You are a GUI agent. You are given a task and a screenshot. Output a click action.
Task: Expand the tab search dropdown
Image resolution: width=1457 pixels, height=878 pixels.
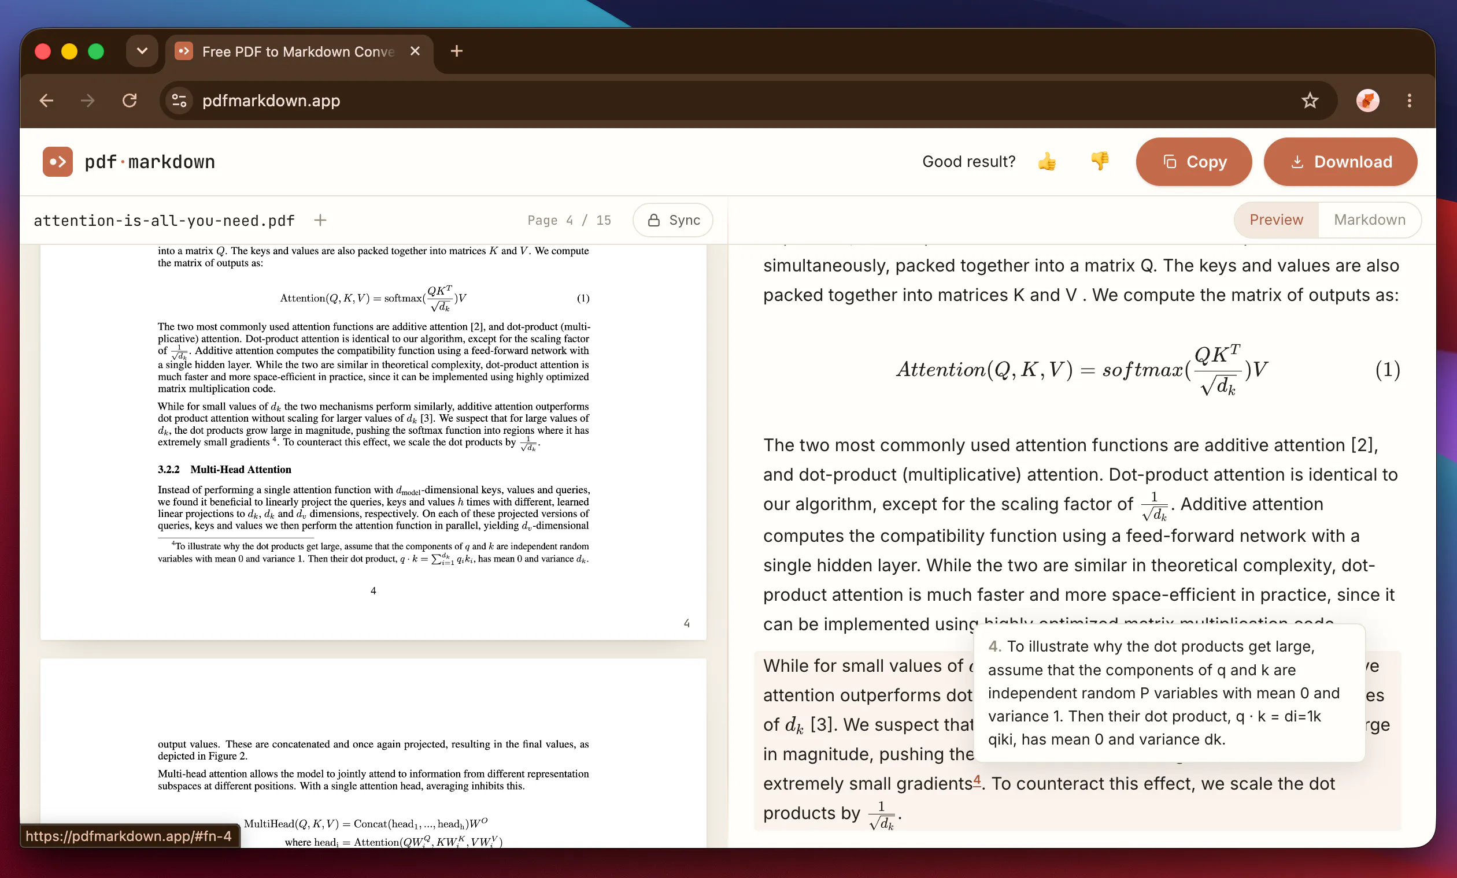pyautogui.click(x=142, y=51)
